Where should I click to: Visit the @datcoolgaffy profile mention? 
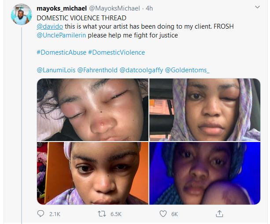tap(141, 70)
